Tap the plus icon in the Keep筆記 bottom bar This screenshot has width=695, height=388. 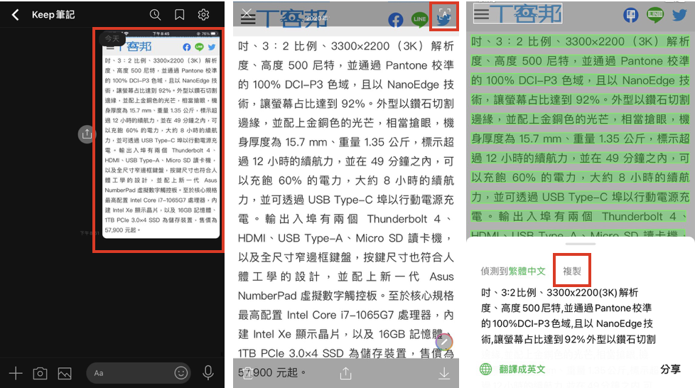(16, 373)
